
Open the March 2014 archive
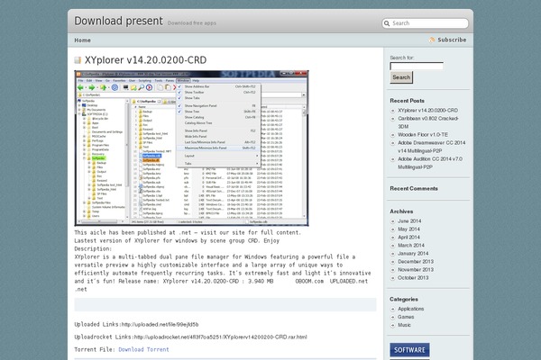pos(411,246)
